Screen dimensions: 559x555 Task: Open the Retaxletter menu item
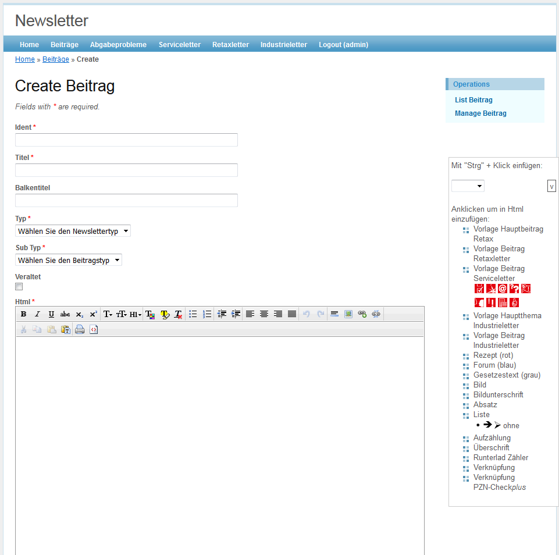click(x=230, y=45)
